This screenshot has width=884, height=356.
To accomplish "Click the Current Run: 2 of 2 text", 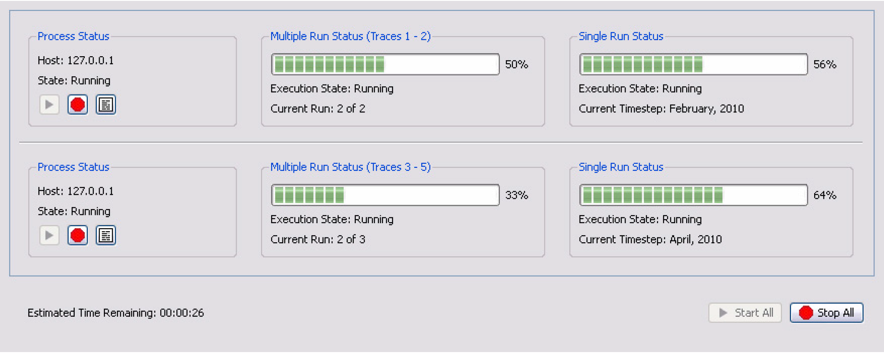I will tap(318, 109).
